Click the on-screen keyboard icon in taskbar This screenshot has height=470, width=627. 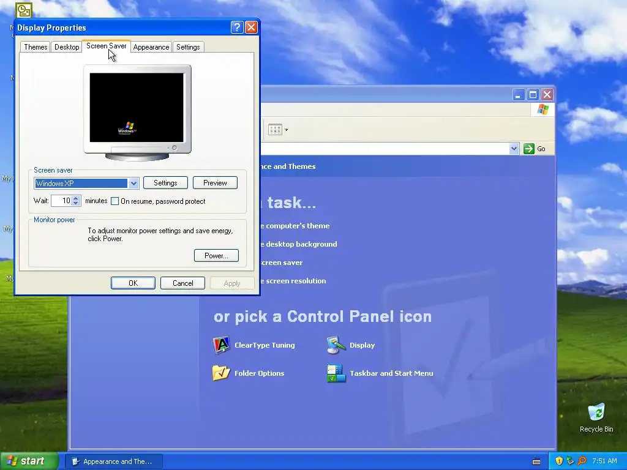(x=536, y=461)
